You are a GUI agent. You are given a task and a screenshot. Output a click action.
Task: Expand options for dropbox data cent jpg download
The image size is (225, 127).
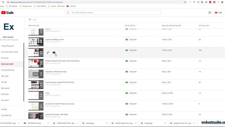coord(136,123)
